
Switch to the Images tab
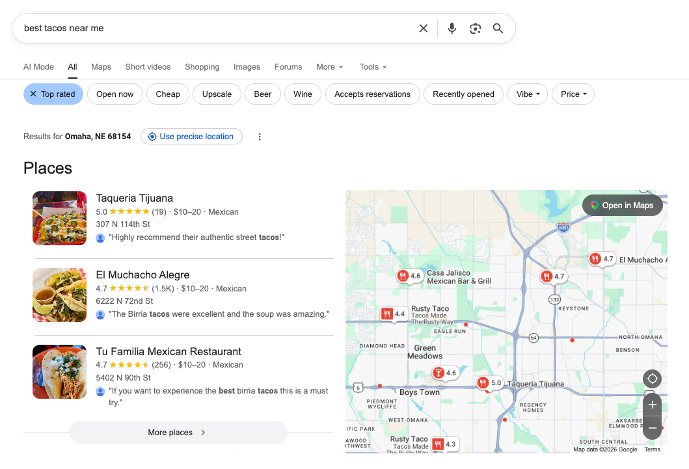(247, 67)
